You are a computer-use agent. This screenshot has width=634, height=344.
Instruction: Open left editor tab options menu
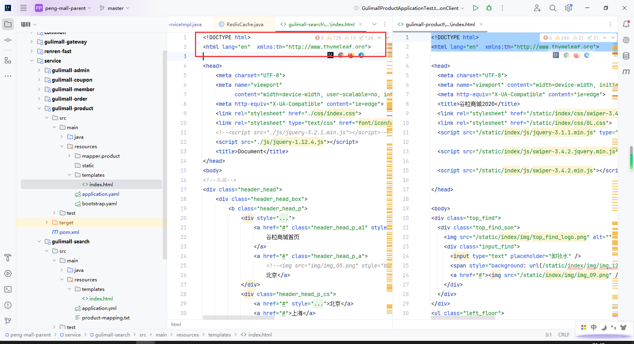tap(385, 24)
